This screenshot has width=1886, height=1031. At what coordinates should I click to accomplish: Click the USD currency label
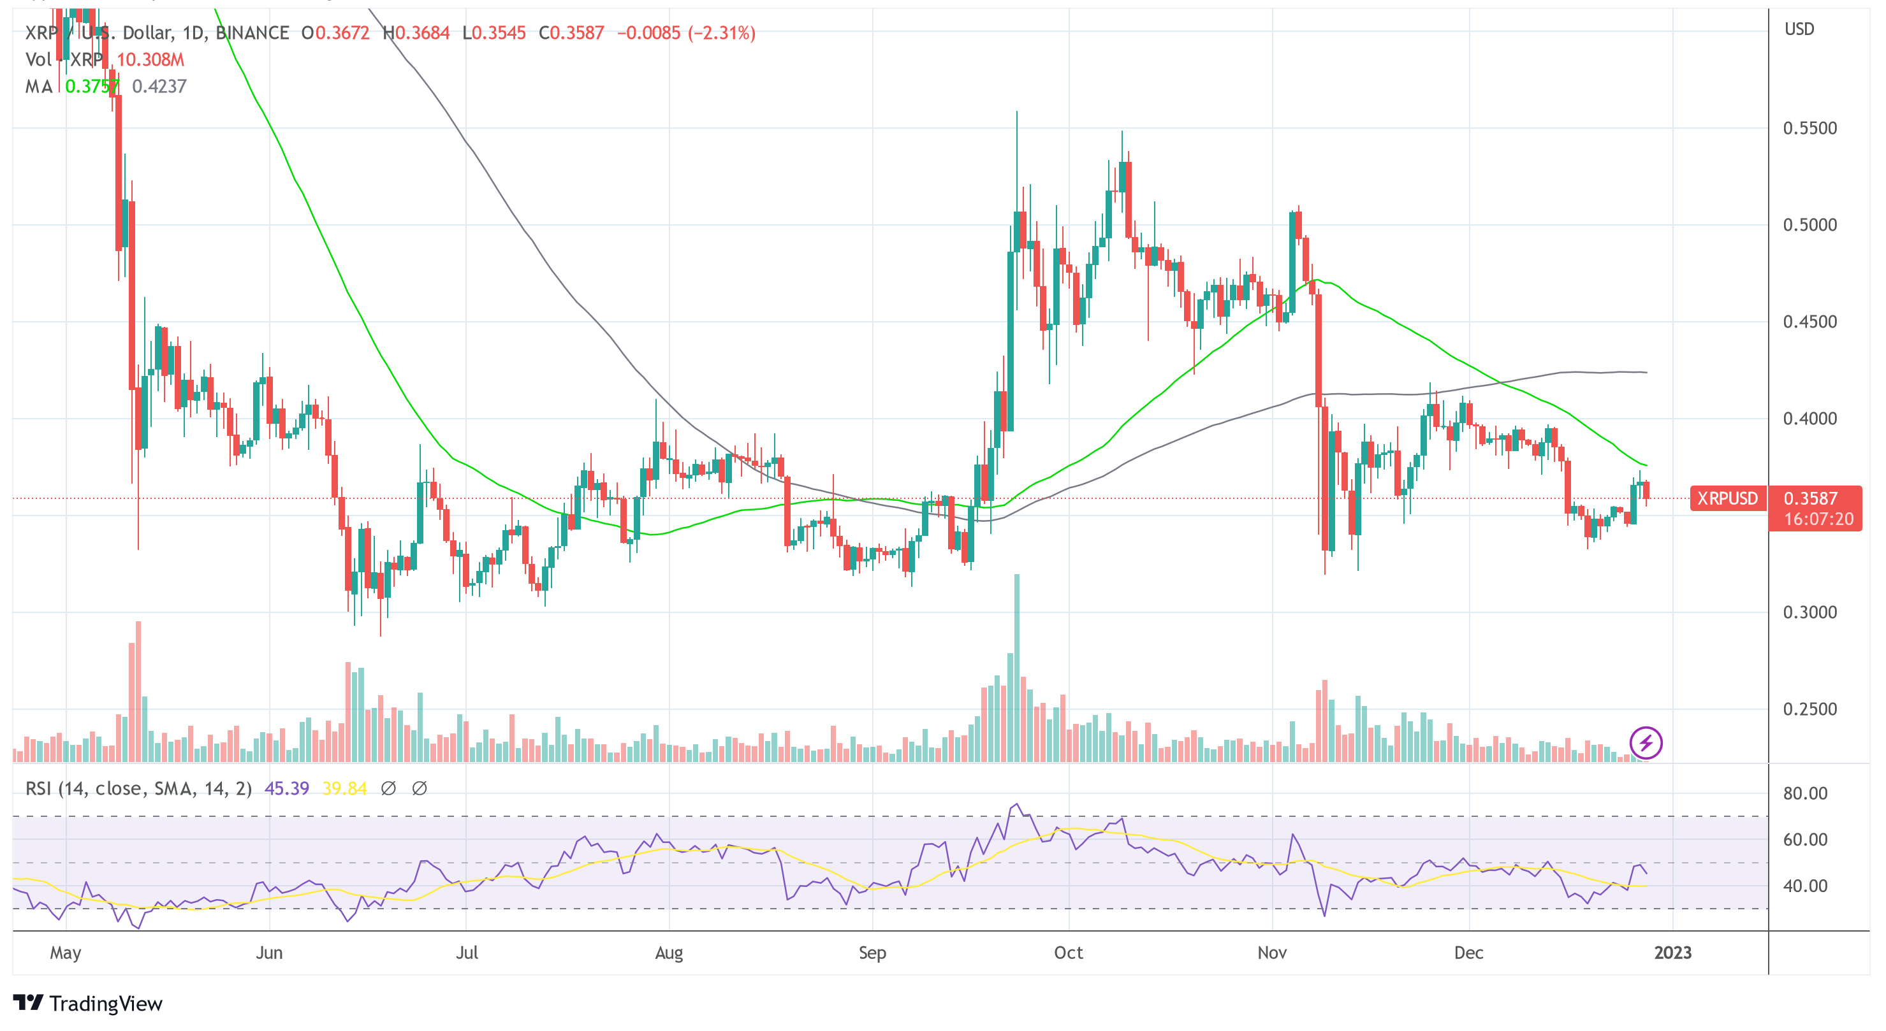(x=1800, y=29)
